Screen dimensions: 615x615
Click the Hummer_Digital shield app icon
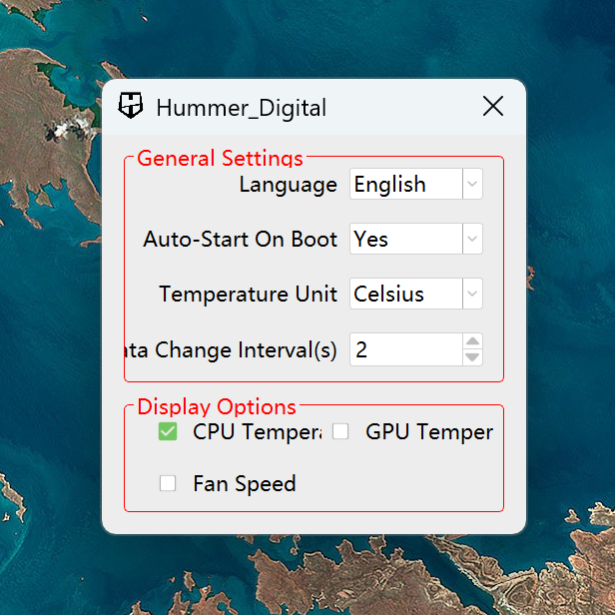tap(130, 106)
